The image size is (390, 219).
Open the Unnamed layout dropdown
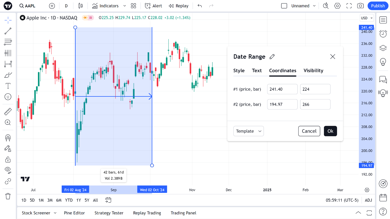pyautogui.click(x=303, y=6)
